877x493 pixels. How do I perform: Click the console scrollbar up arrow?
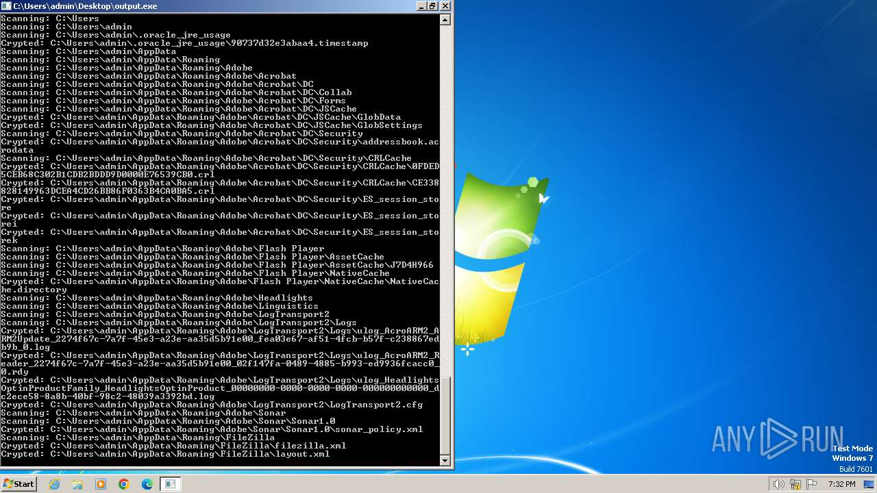point(445,20)
